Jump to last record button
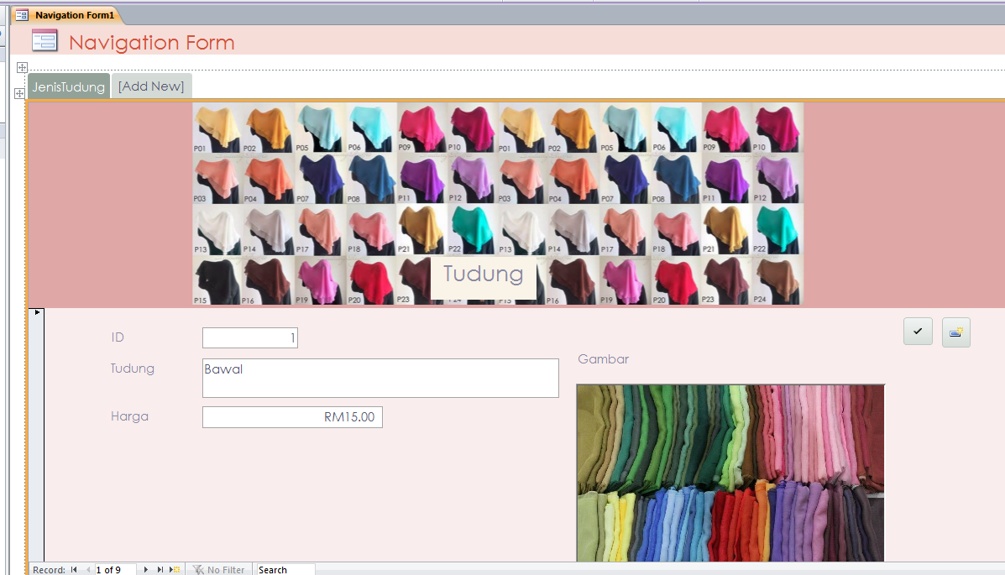 160,569
